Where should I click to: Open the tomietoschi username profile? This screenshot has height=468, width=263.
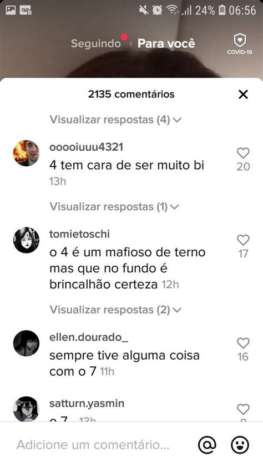pos(79,234)
